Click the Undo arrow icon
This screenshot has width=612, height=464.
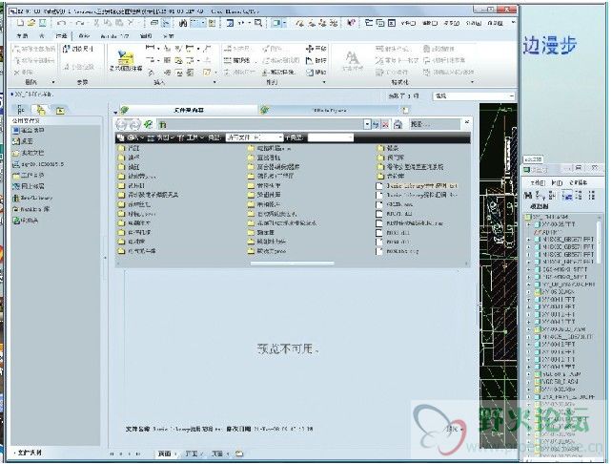coord(61,24)
